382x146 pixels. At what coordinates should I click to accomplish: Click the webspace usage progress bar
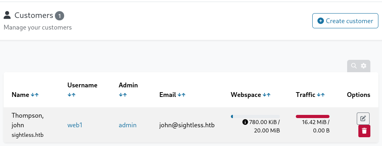click(255, 116)
